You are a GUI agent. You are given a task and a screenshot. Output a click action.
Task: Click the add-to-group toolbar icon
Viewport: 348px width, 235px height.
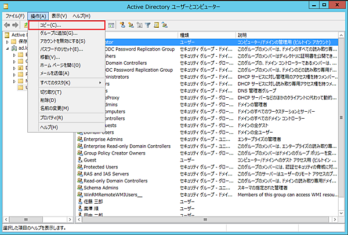(165, 25)
